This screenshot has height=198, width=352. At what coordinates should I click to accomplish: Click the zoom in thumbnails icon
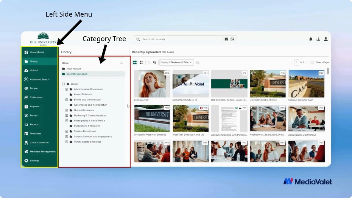point(155,62)
